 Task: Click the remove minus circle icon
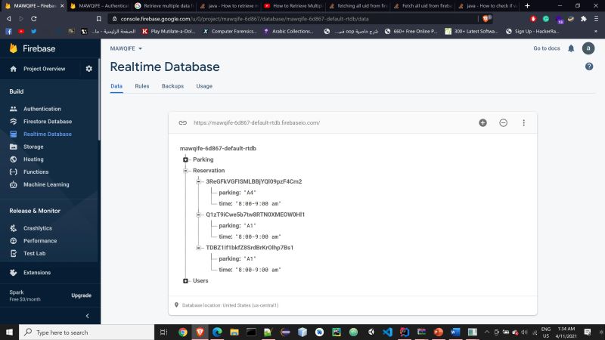[503, 122]
